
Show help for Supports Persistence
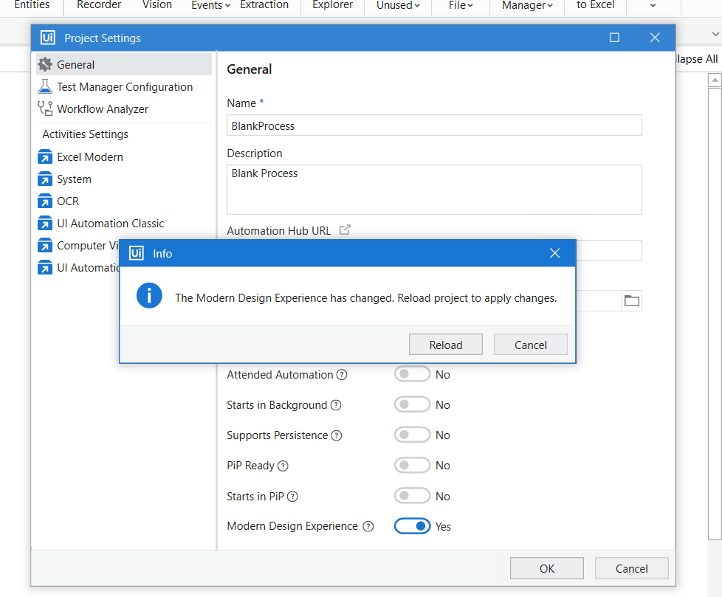[x=337, y=435]
